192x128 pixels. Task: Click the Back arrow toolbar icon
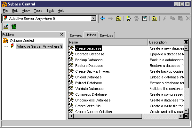coord(103,19)
